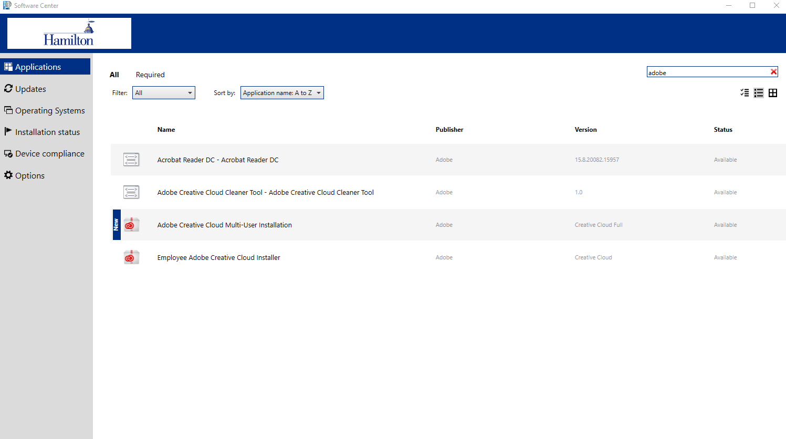Switch to multi-select mode icon

pyautogui.click(x=745, y=93)
